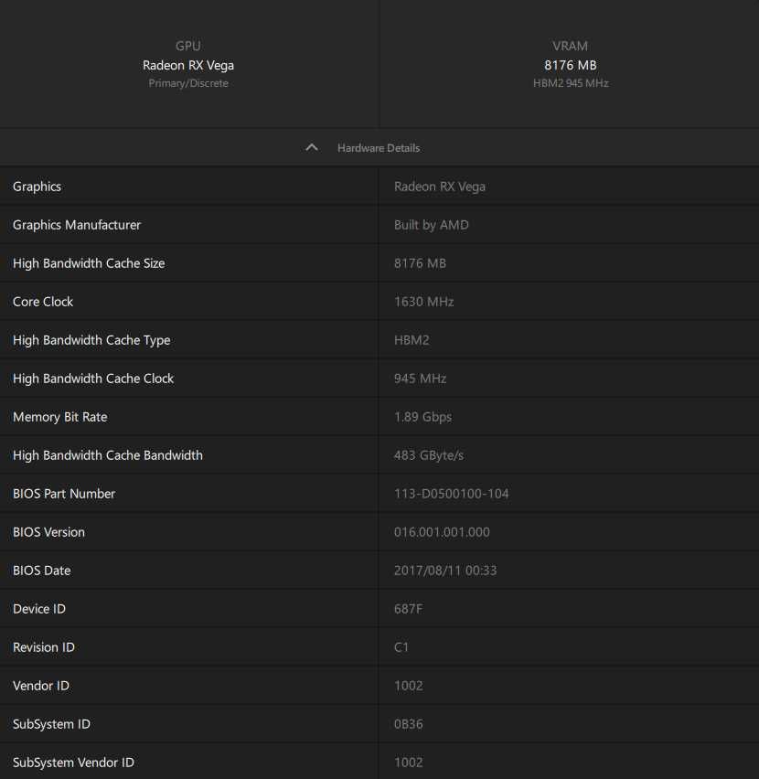This screenshot has height=779, width=759.
Task: Select the GPU Radeon RX Vega heading
Action: tap(188, 65)
